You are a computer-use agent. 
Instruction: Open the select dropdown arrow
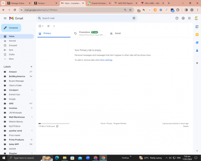click(x=43, y=26)
